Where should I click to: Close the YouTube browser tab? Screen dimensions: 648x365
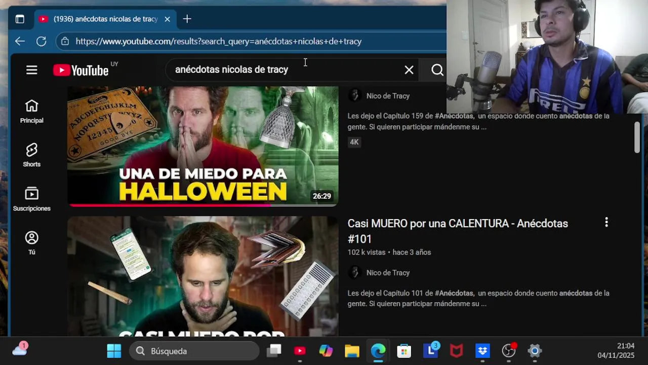coord(167,19)
